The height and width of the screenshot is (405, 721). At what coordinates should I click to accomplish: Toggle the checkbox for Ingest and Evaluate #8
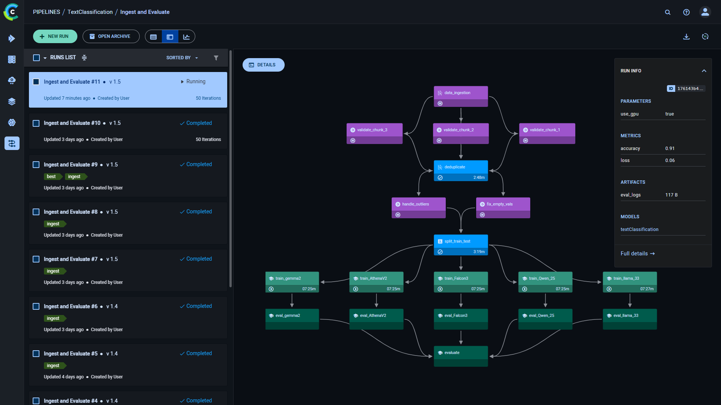(x=37, y=211)
